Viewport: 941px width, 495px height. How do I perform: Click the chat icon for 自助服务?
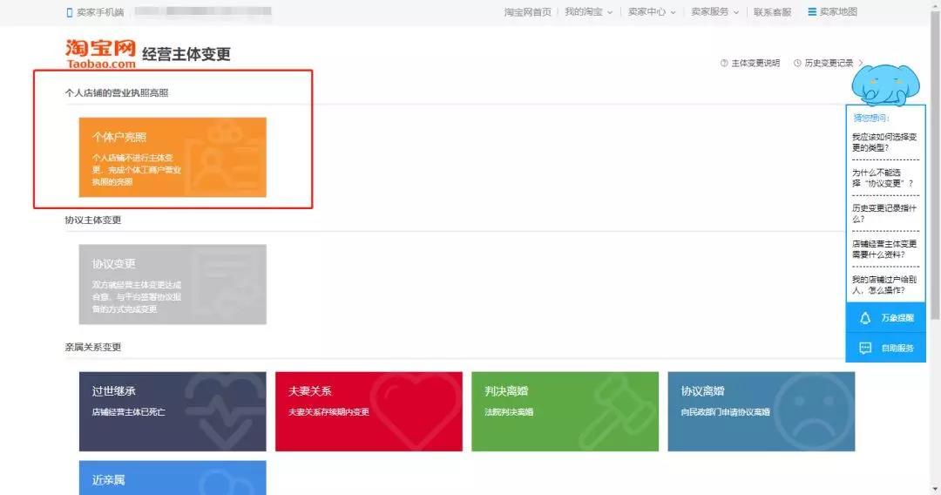tap(865, 348)
